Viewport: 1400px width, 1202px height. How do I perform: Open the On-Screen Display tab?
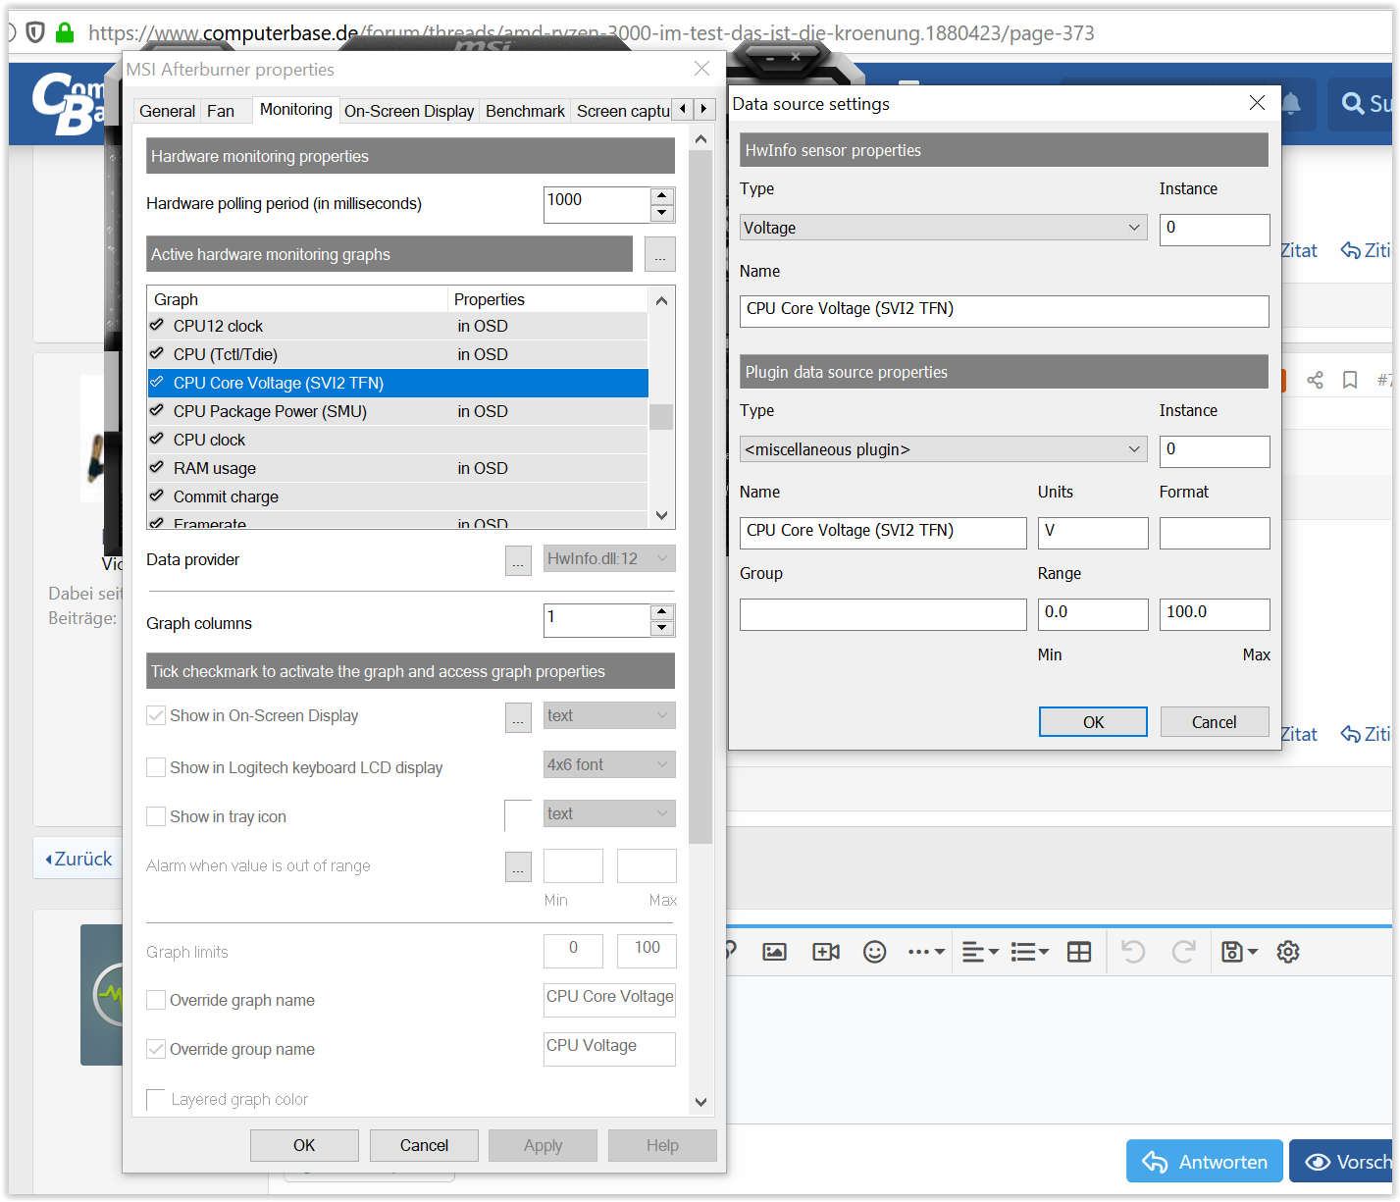409,111
